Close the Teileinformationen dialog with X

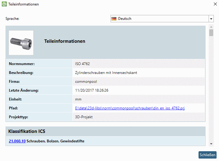point(215,4)
